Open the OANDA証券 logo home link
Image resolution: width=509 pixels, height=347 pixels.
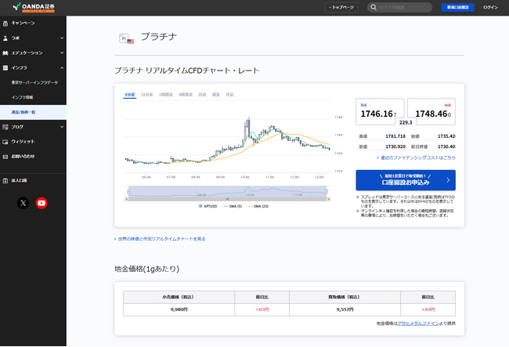click(x=34, y=7)
